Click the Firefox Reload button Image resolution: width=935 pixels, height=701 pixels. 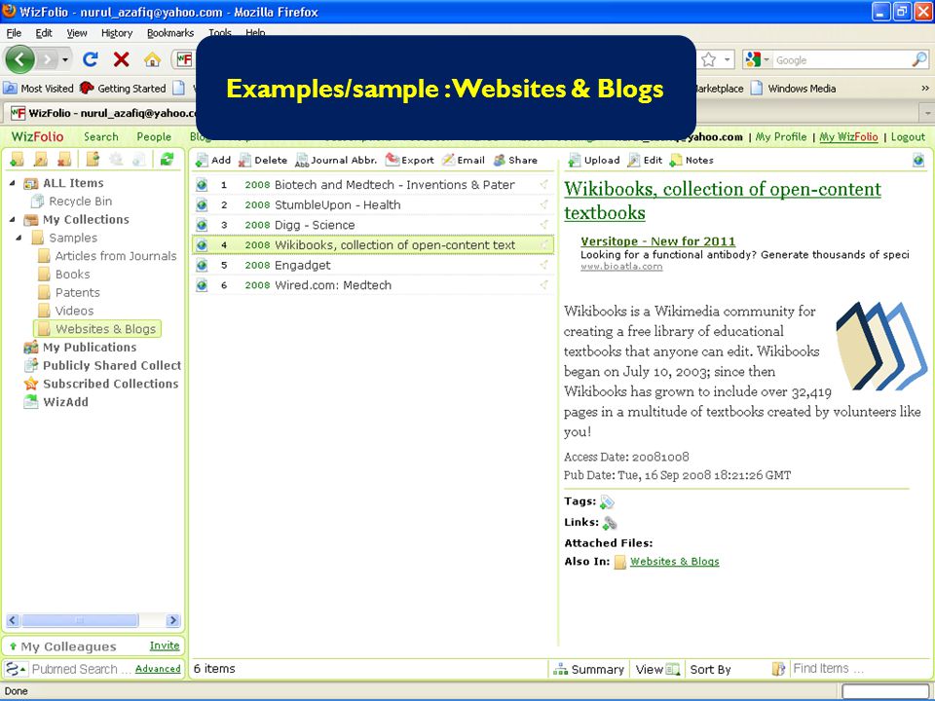coord(91,59)
